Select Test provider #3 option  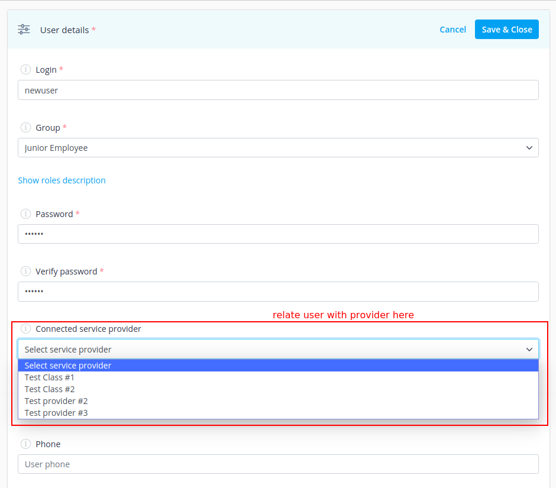56,413
